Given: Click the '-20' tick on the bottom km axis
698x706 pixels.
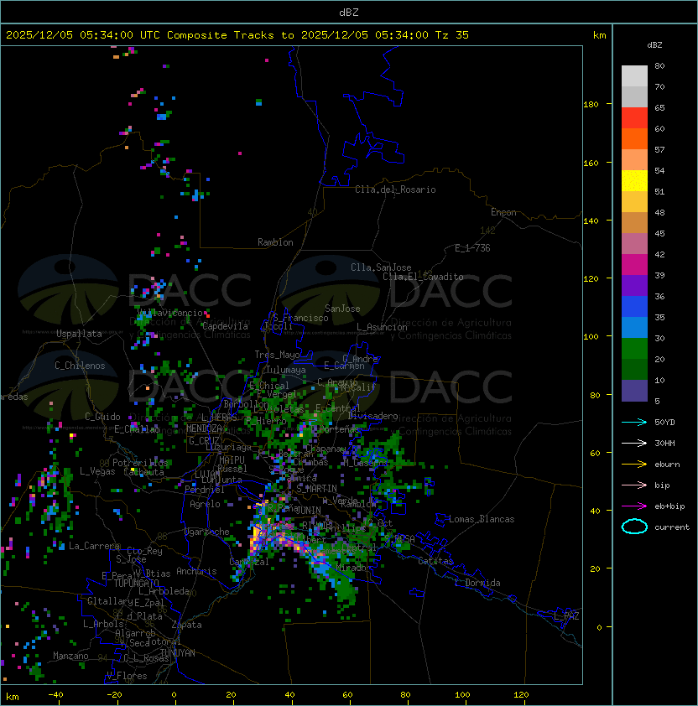Looking at the screenshot, I should coord(114,695).
